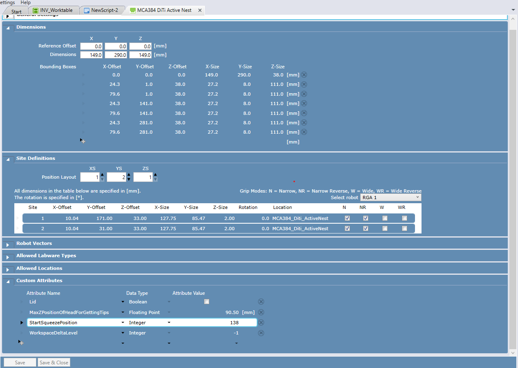Enable Wide Reverse grip for site 2
The width and height of the screenshot is (518, 368).
pos(404,229)
